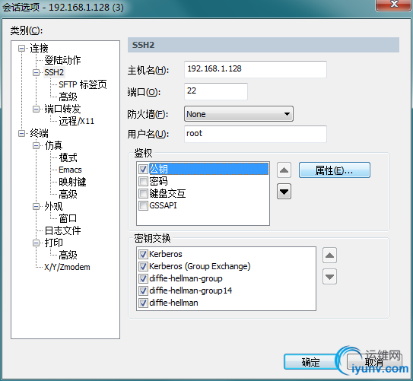Select Emacs in category tree
Screen dimensions: 413x381
pos(70,170)
